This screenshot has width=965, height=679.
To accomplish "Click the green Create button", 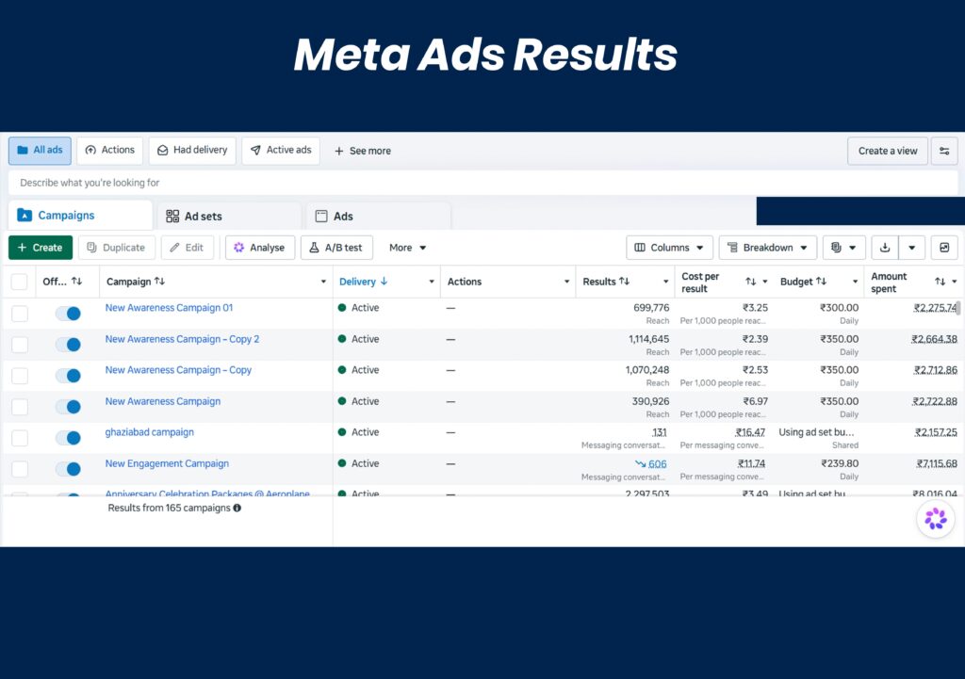I will [41, 248].
